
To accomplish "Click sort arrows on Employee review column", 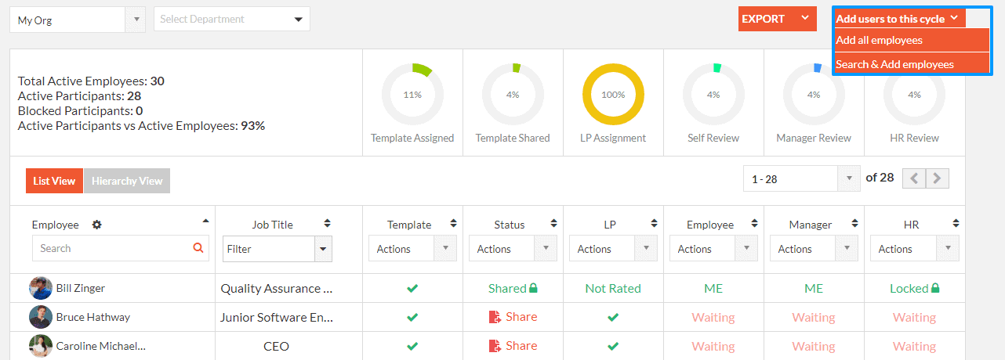I will 754,224.
